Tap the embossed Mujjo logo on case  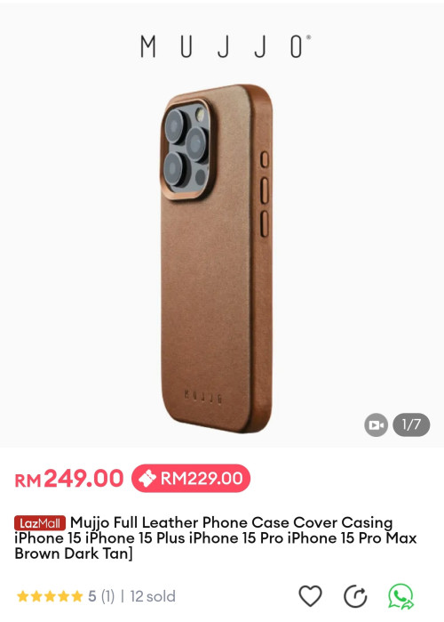point(203,396)
